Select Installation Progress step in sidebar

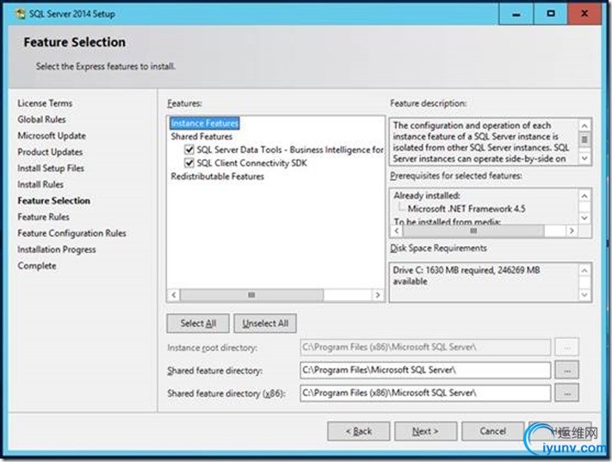click(57, 249)
